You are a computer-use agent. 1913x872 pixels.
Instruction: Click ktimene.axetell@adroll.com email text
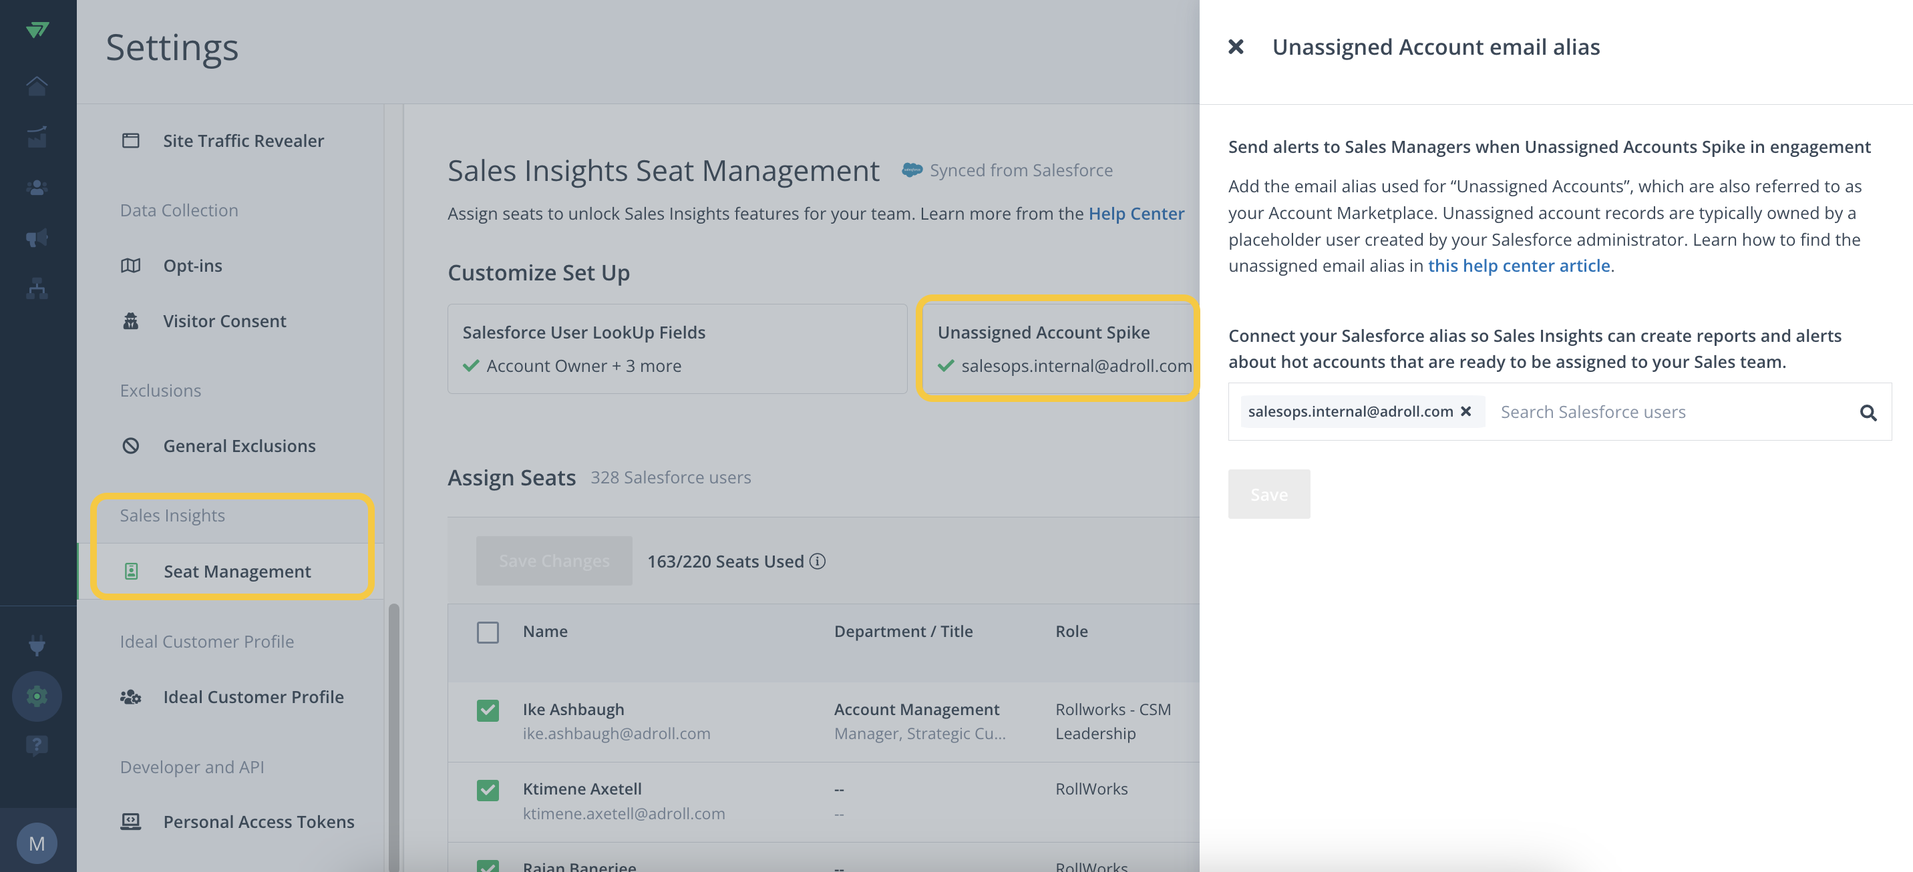pos(624,813)
